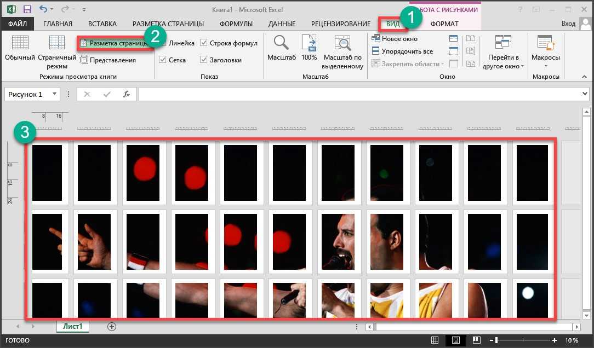The height and width of the screenshot is (348, 594).
Task: Toggle the Линейка checkbox
Action: click(x=163, y=43)
